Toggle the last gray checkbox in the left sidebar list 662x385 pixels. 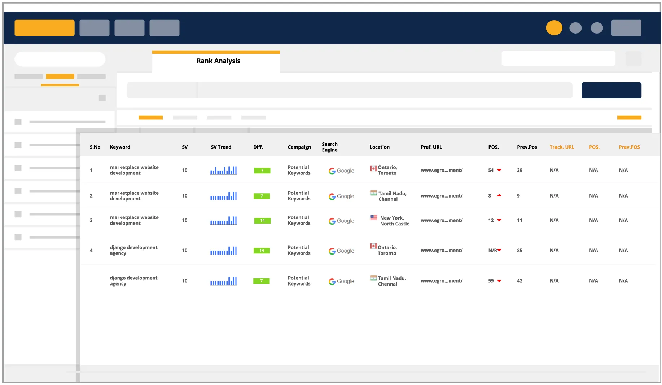click(18, 237)
